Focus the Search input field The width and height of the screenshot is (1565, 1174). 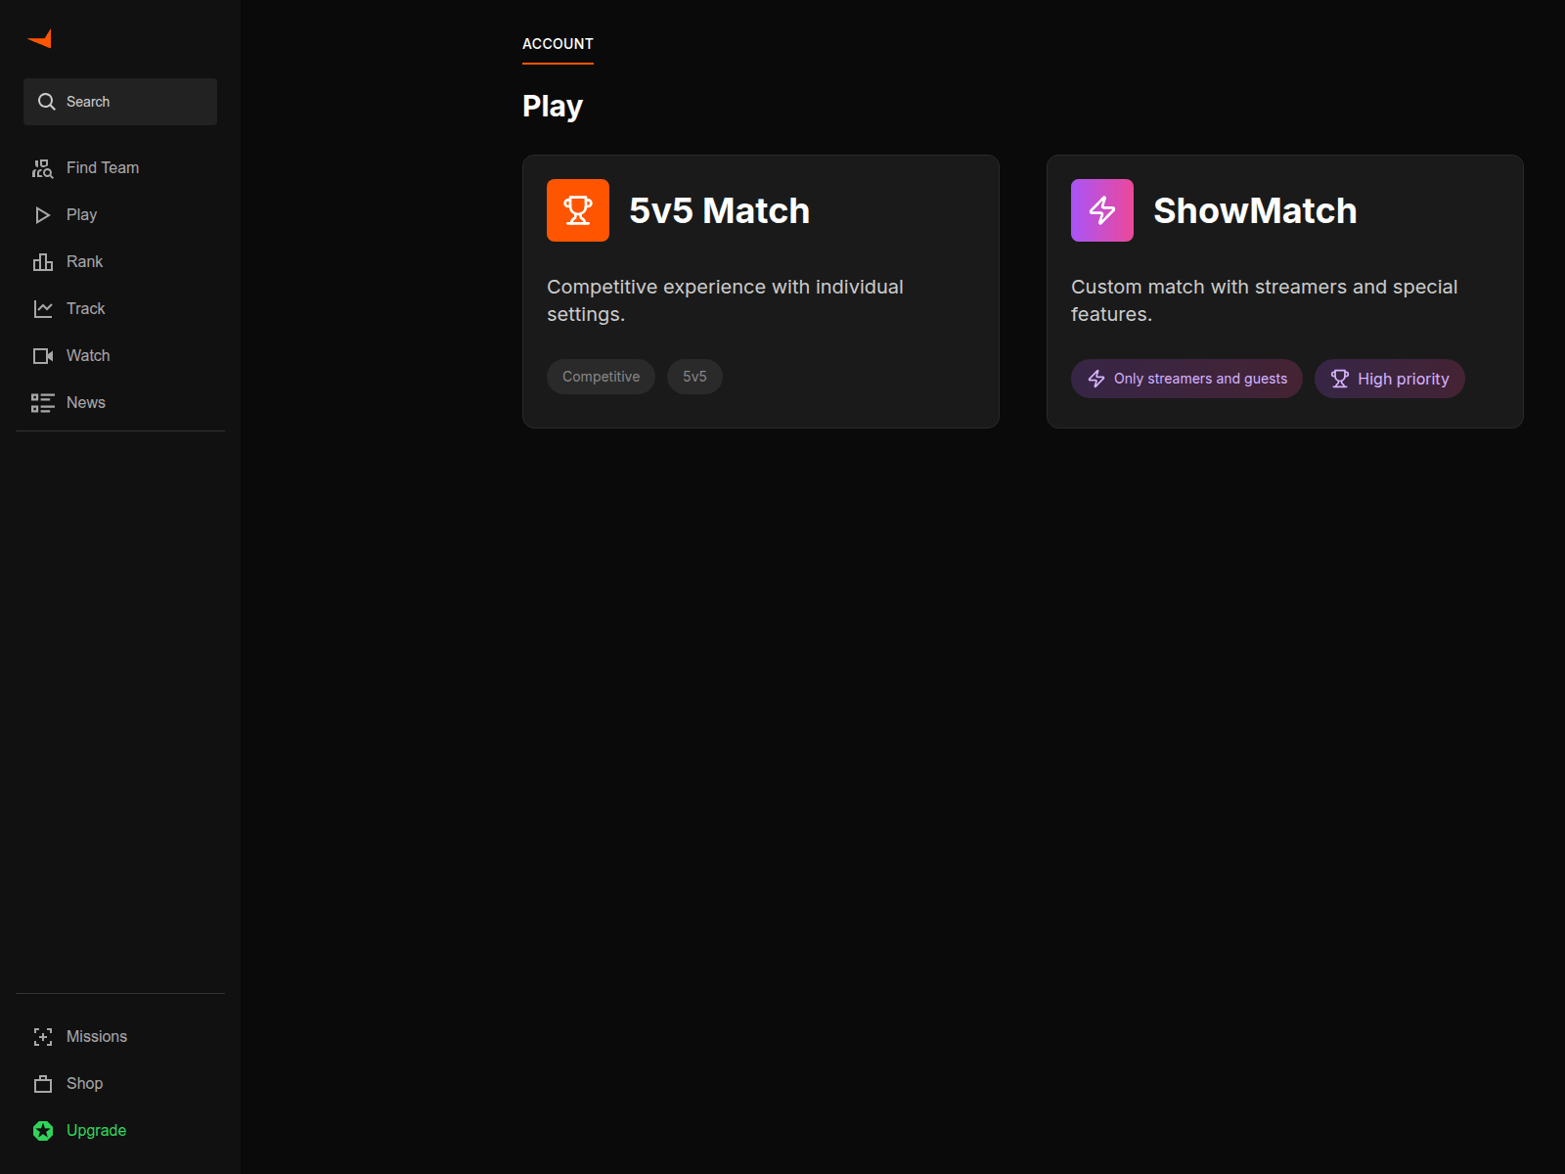point(120,102)
